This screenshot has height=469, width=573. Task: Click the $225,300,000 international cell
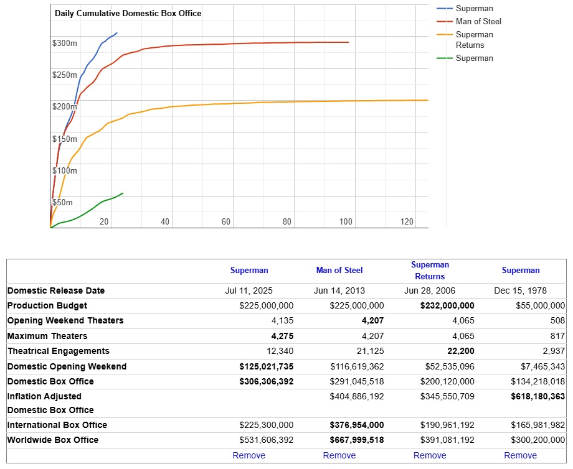pyautogui.click(x=267, y=425)
